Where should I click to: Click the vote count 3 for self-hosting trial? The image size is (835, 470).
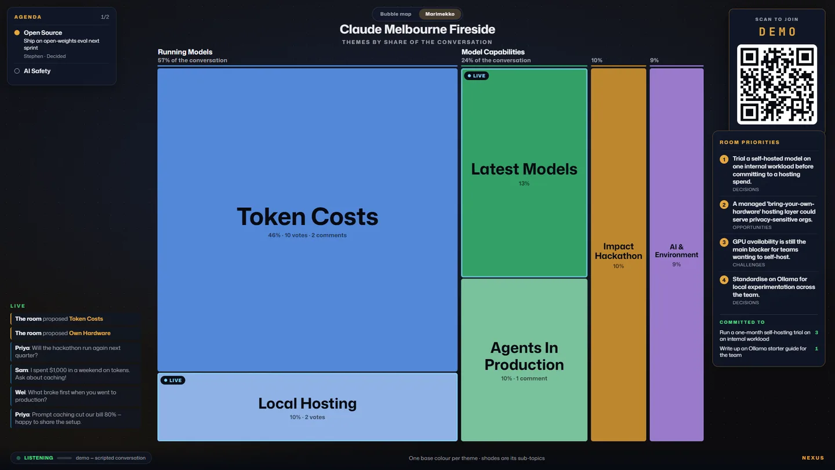click(x=816, y=333)
